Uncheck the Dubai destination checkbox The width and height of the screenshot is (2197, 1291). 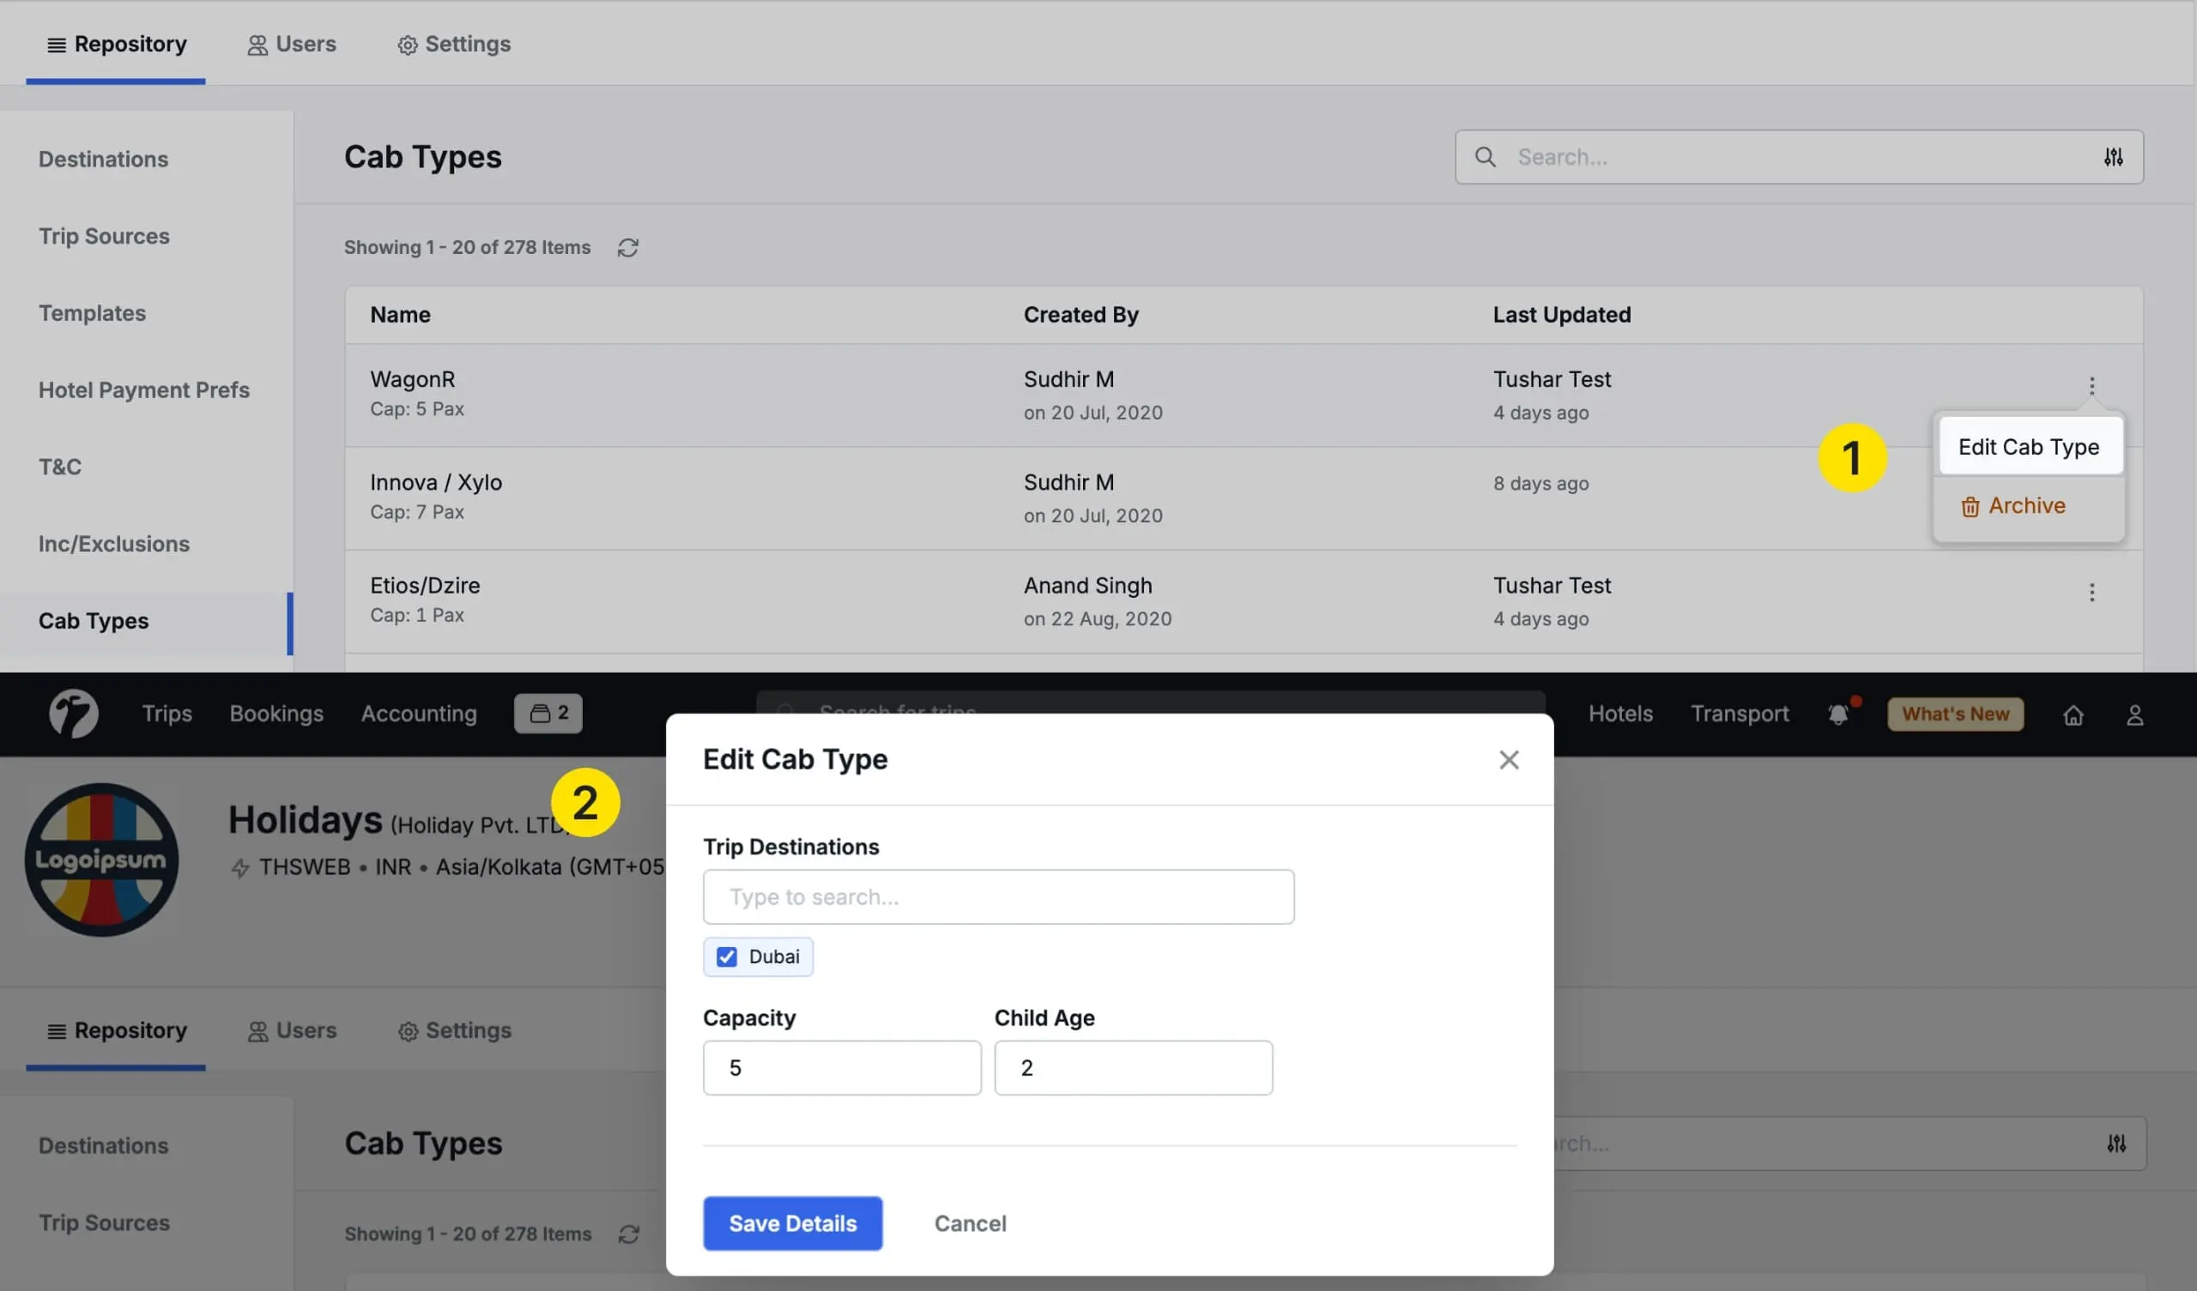(726, 956)
